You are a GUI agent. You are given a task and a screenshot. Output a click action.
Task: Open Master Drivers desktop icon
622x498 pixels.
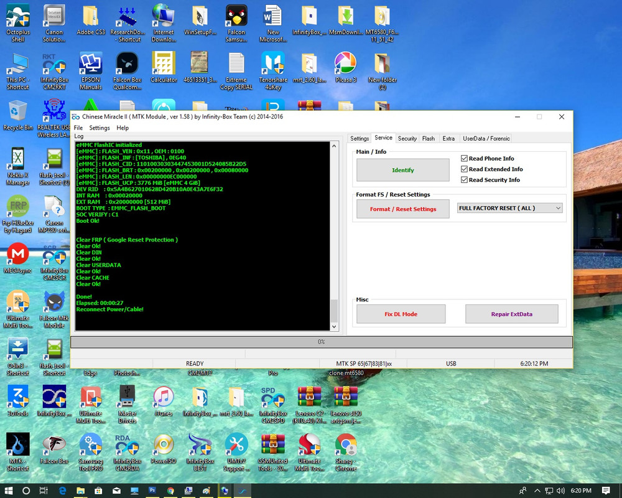point(127,404)
